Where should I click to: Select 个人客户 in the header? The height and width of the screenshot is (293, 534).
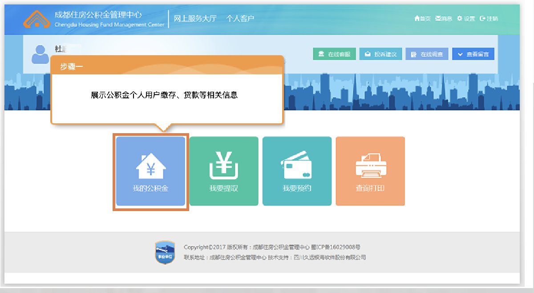click(x=240, y=19)
